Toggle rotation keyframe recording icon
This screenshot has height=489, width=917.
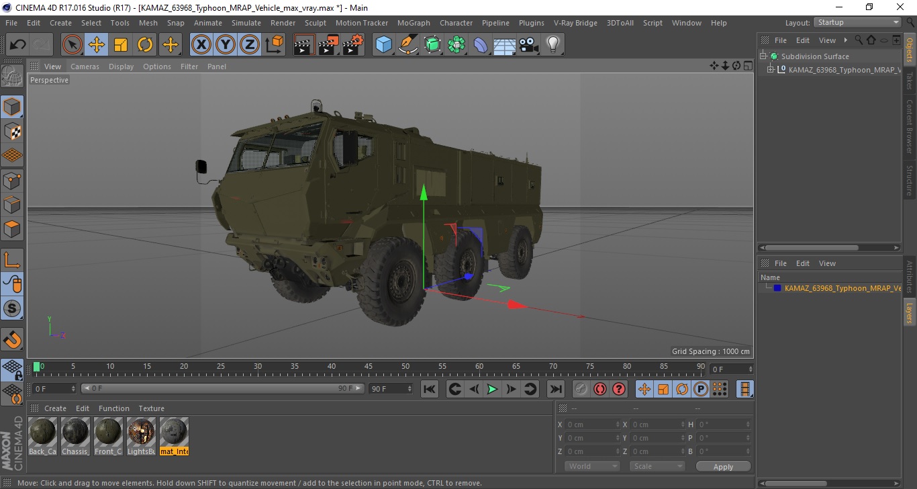[x=682, y=389]
